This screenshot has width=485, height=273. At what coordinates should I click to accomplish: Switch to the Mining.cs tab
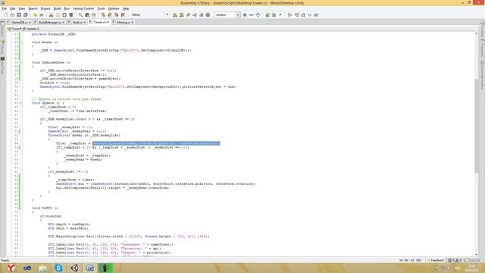point(123,22)
